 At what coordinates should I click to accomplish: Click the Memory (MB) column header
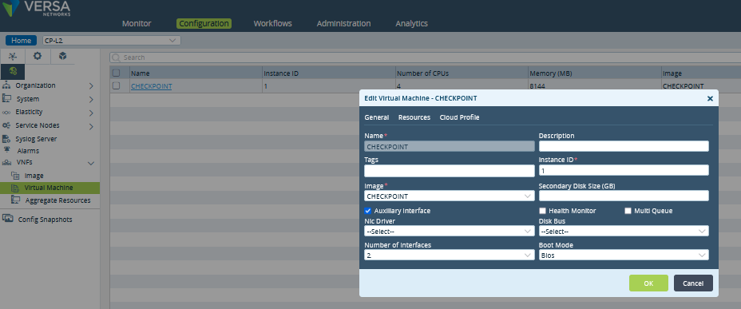[550, 73]
